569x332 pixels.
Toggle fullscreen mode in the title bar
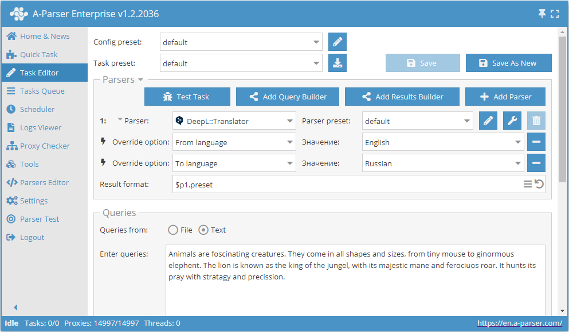pyautogui.click(x=555, y=14)
